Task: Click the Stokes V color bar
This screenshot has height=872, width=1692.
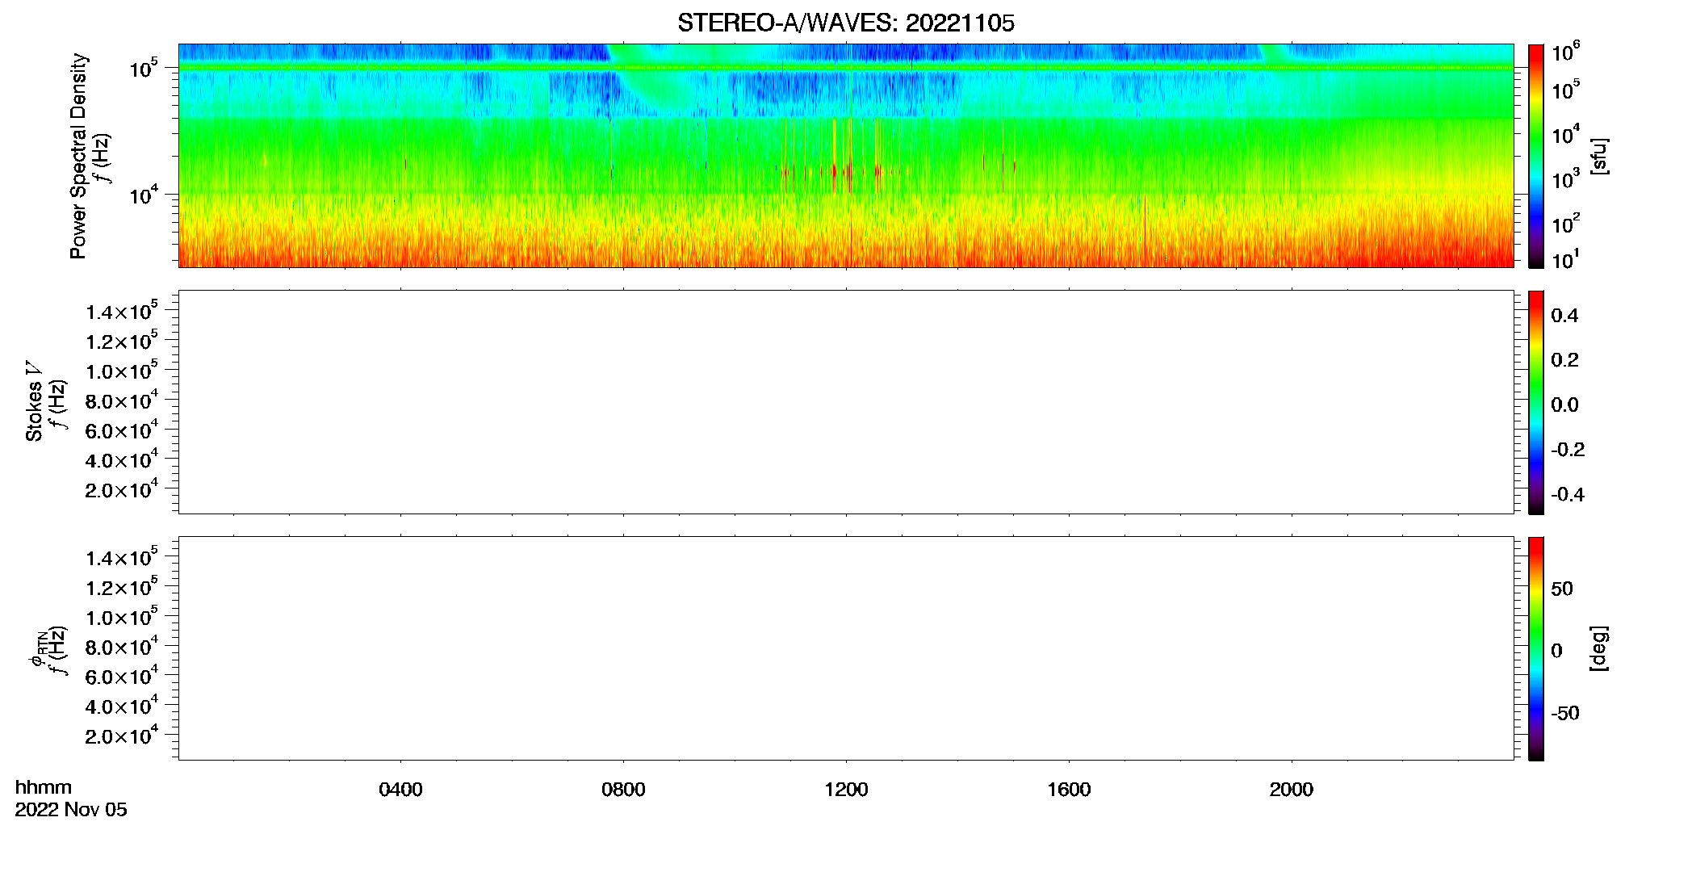Action: tap(1535, 402)
